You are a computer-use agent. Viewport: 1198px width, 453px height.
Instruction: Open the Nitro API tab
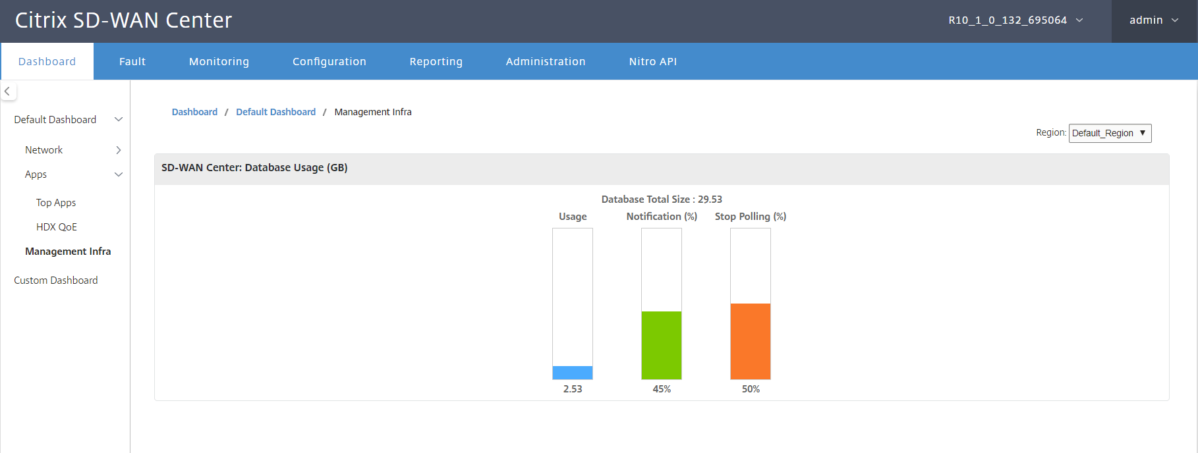click(653, 61)
